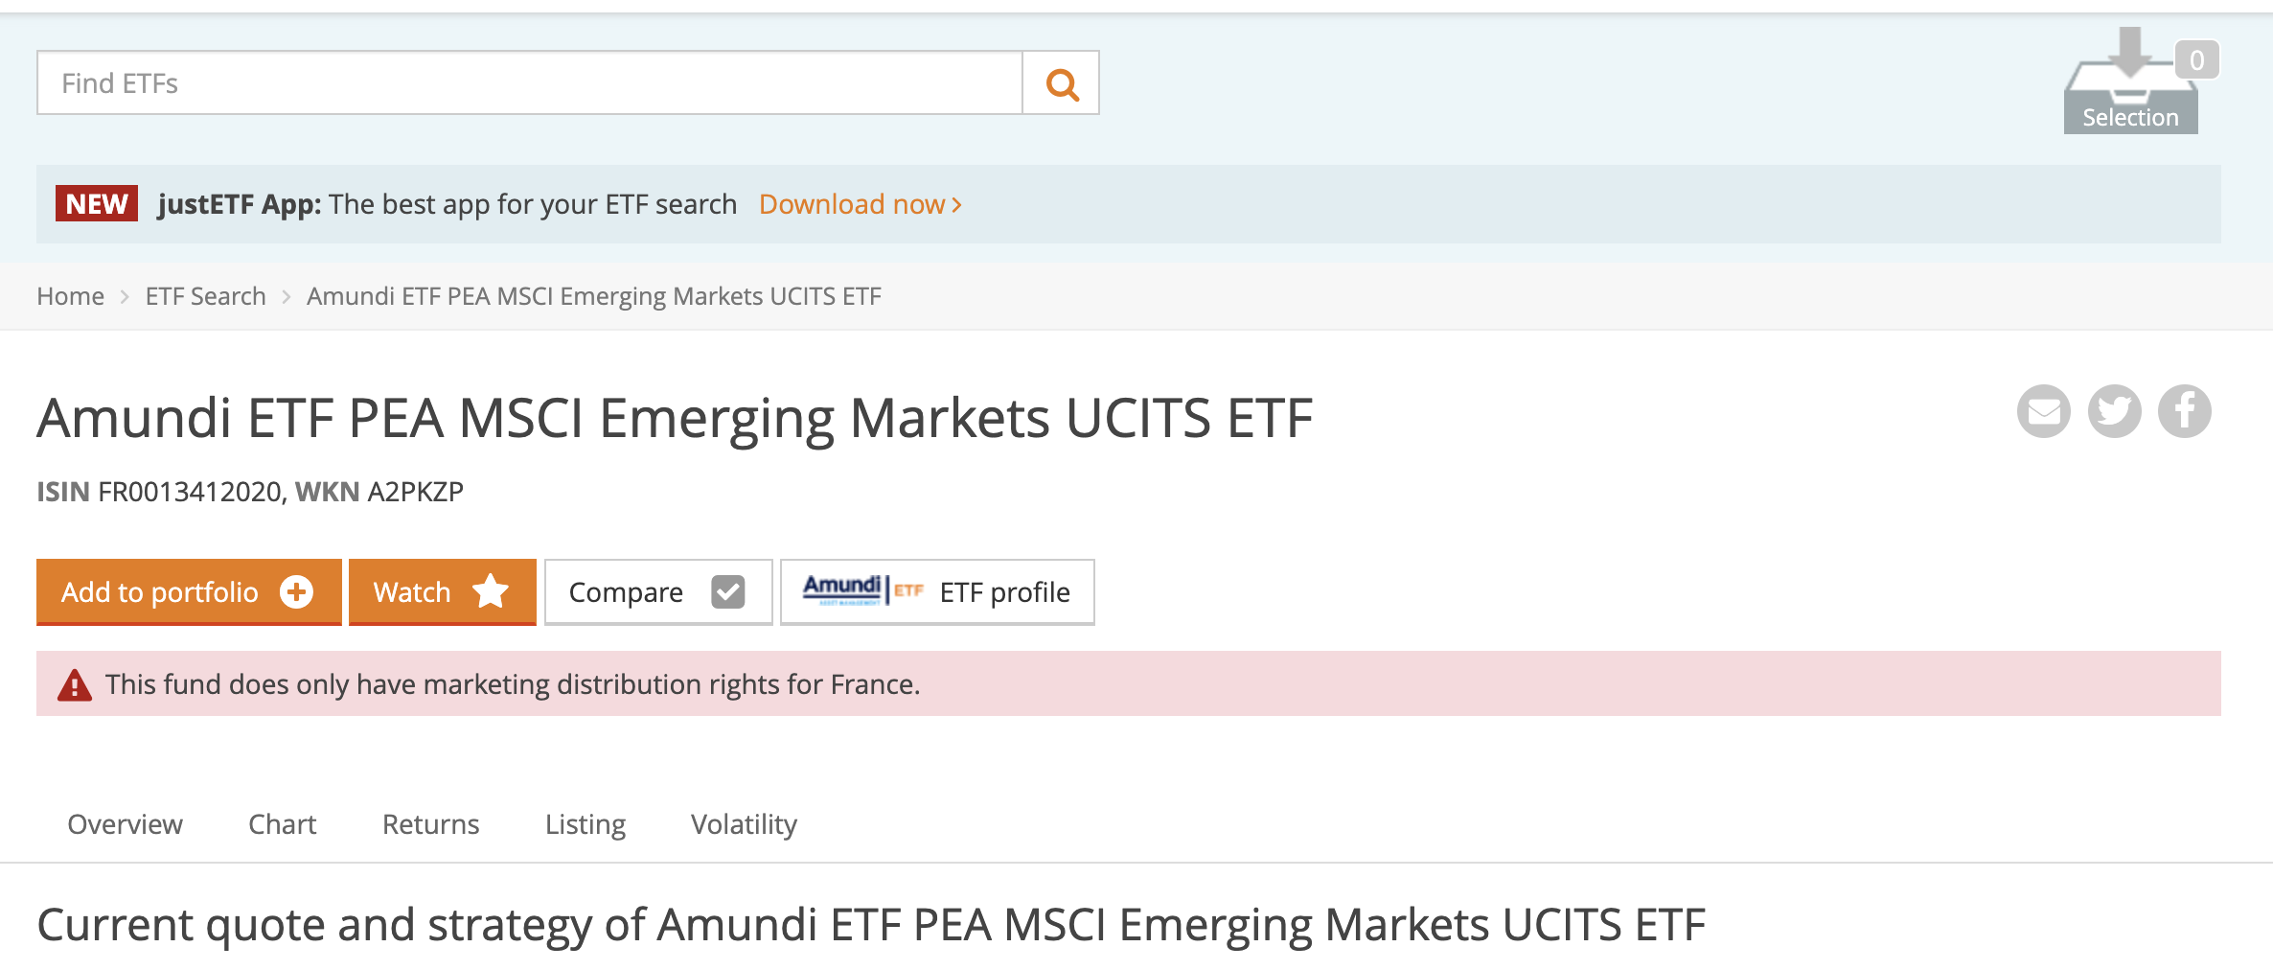The image size is (2273, 970).
Task: Switch to the Chart tab
Action: point(282,823)
